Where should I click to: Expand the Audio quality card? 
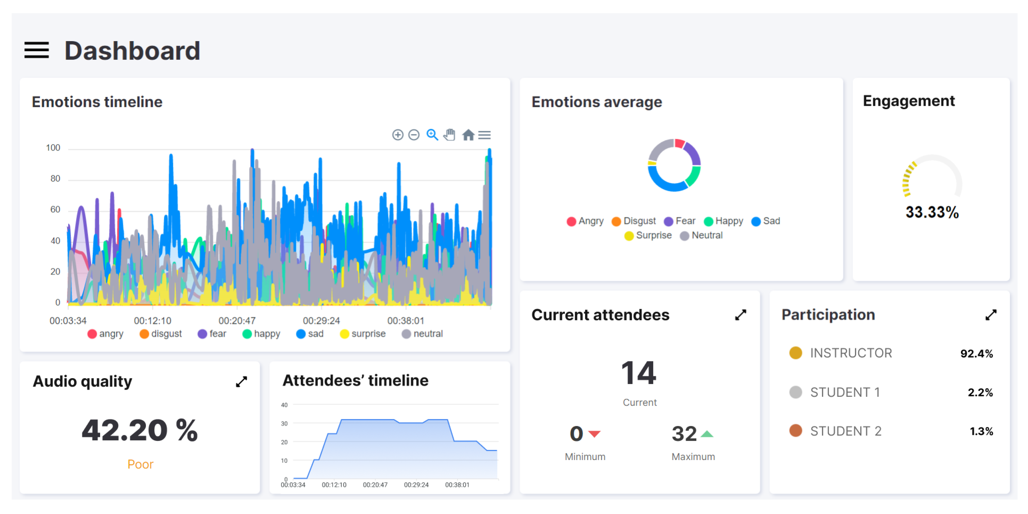click(241, 382)
